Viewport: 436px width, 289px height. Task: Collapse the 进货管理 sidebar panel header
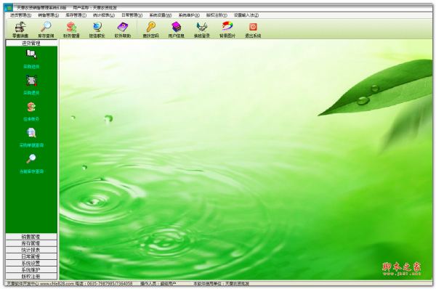pyautogui.click(x=31, y=43)
